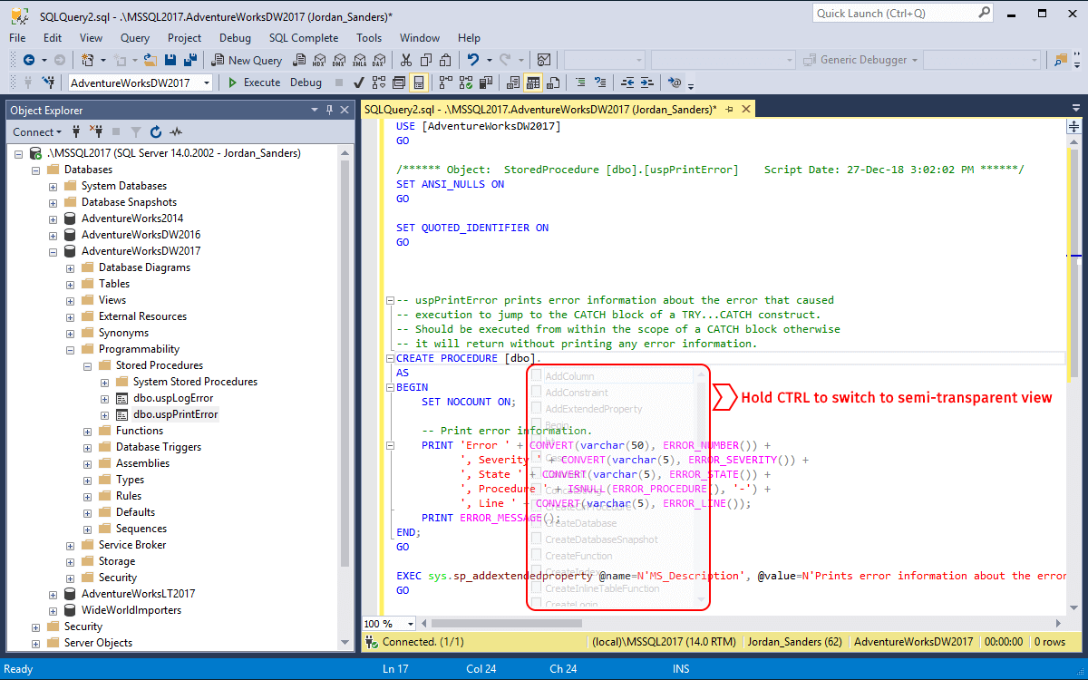Click the Disconnect plug icon in Object Explorer
The height and width of the screenshot is (680, 1088).
[96, 131]
